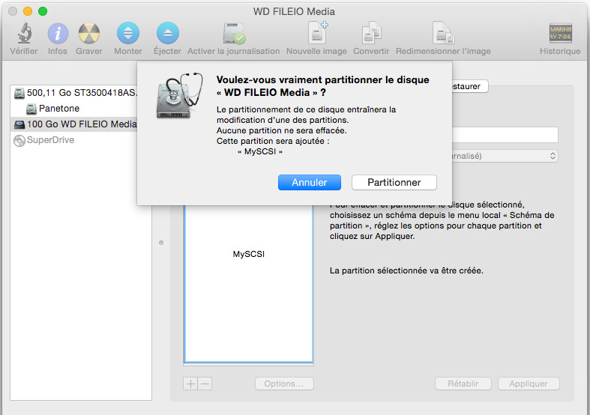Click the Annuler button in dialog
The width and height of the screenshot is (590, 415).
[x=310, y=182]
